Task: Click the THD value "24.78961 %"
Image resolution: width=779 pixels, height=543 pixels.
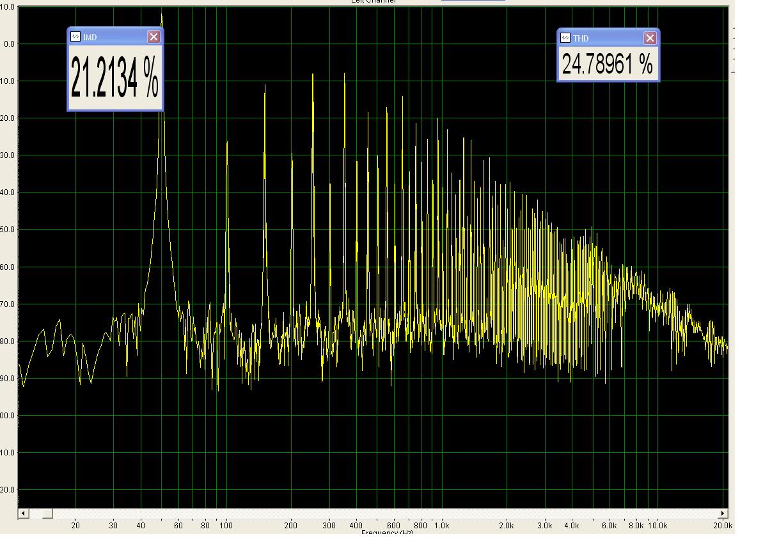Action: point(608,64)
